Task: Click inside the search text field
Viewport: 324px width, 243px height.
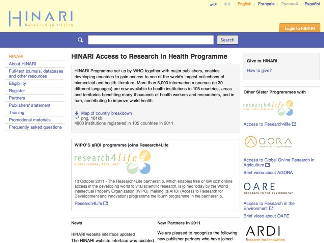Action: pyautogui.click(x=151, y=40)
